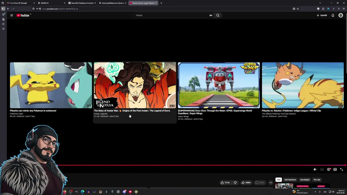Switch to the HowLongToBeat.com tab

click(113, 3)
